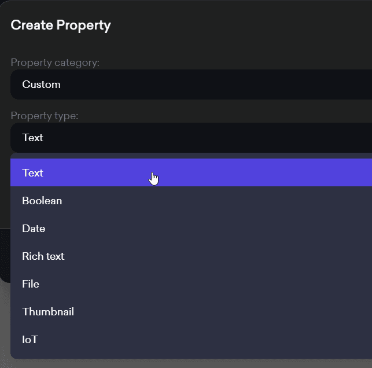The image size is (372, 368).
Task: Click the "Property category:" label
Action: (x=55, y=62)
